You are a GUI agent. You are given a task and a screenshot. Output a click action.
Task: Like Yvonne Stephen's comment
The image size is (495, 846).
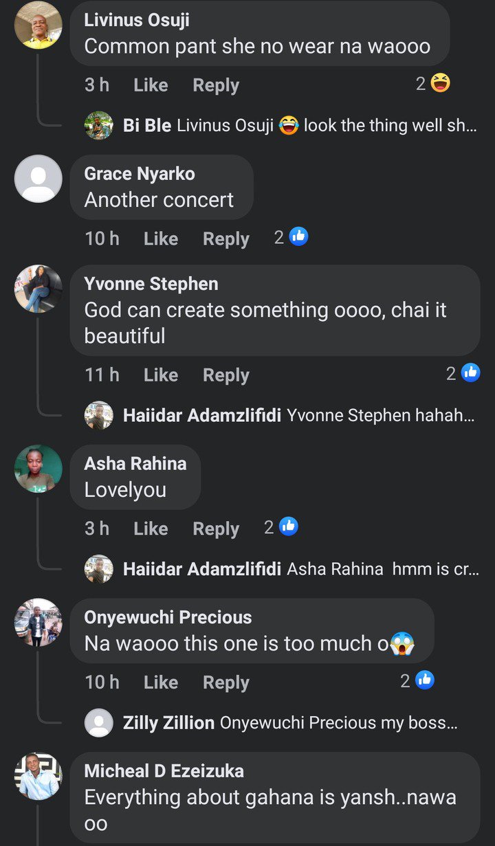[x=161, y=375]
